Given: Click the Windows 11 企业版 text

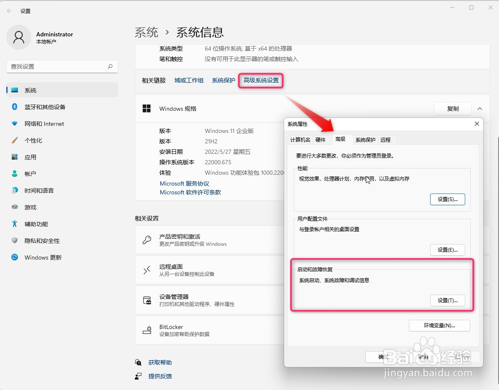Looking at the screenshot, I should (x=229, y=131).
